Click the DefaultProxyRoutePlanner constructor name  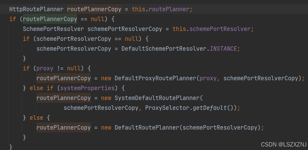[x=155, y=78]
